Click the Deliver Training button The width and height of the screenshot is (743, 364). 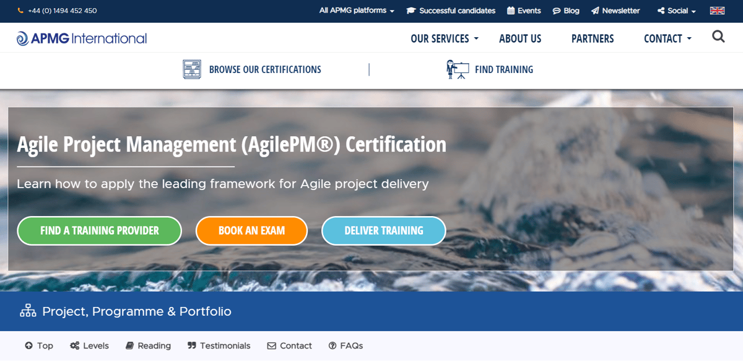[x=384, y=230]
